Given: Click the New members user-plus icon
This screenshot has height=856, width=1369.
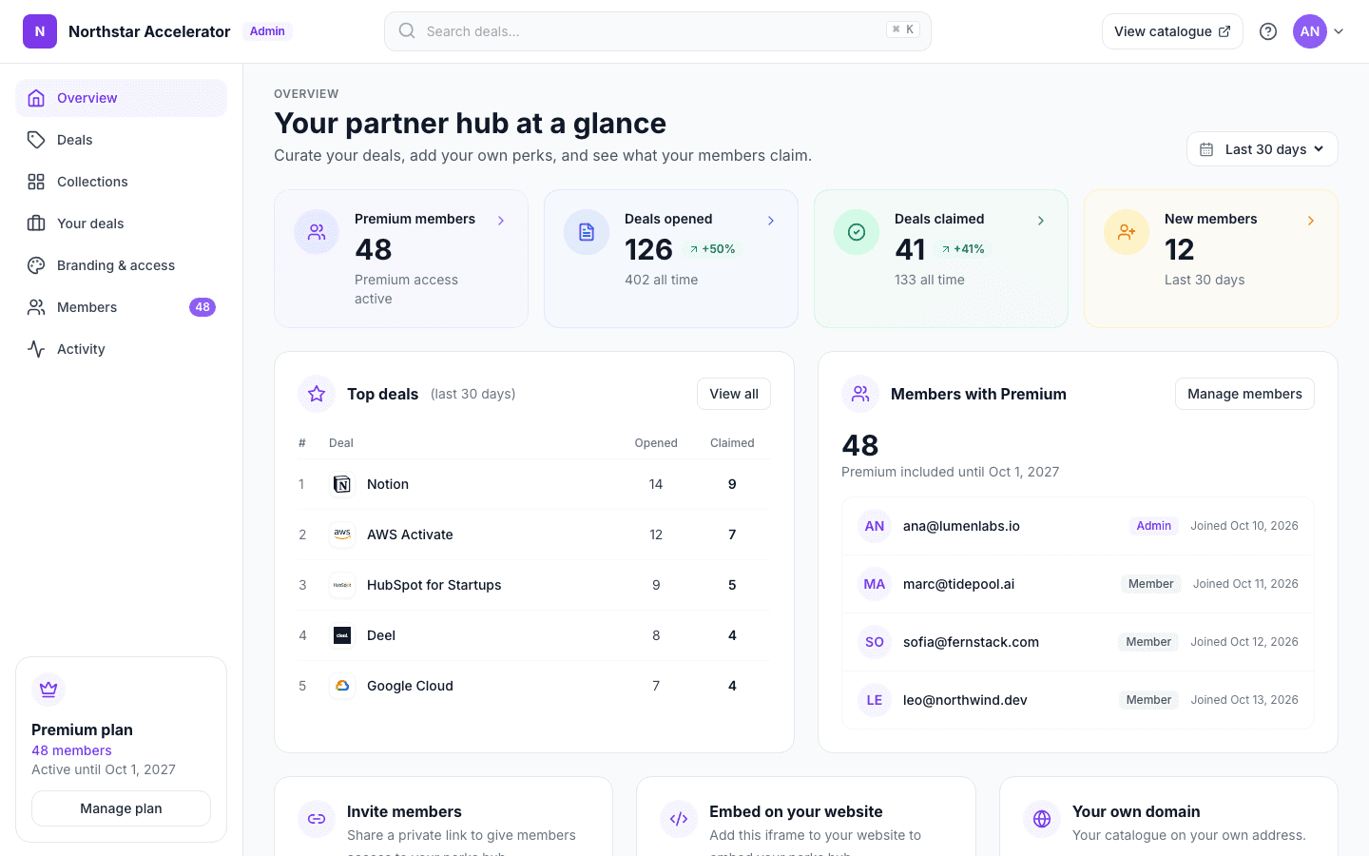Looking at the screenshot, I should coord(1127,232).
